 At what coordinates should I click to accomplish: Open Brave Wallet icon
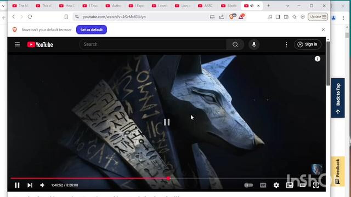286,17
